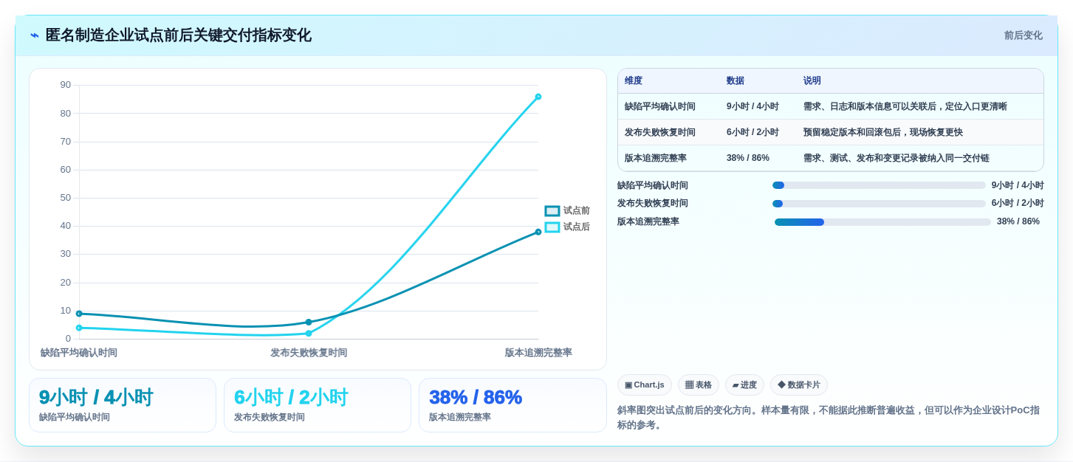Click table value 6小时 / 2小时
The width and height of the screenshot is (1073, 462).
753,133
